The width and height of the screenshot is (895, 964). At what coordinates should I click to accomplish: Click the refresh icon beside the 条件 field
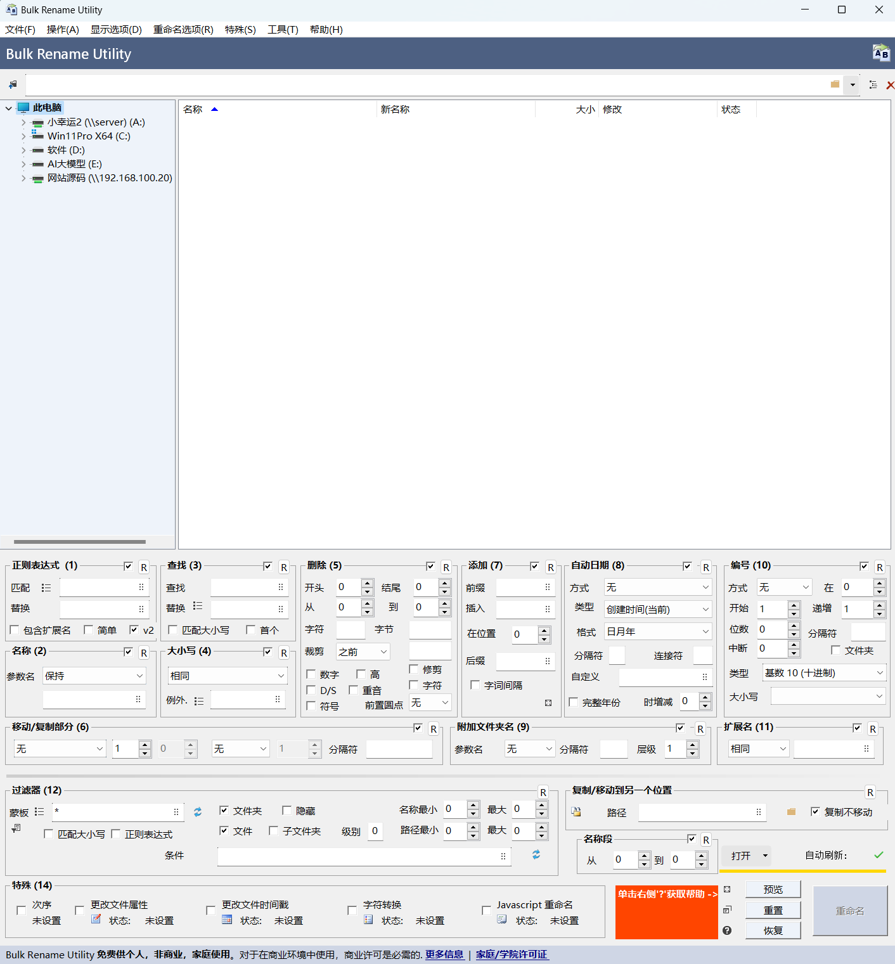click(x=536, y=854)
